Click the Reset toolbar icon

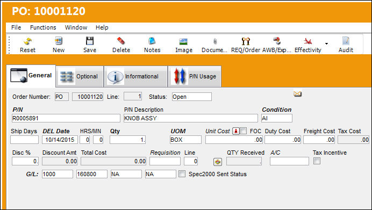click(x=28, y=41)
